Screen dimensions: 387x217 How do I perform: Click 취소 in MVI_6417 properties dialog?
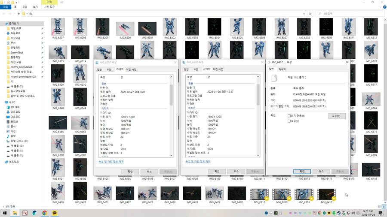click(x=321, y=172)
